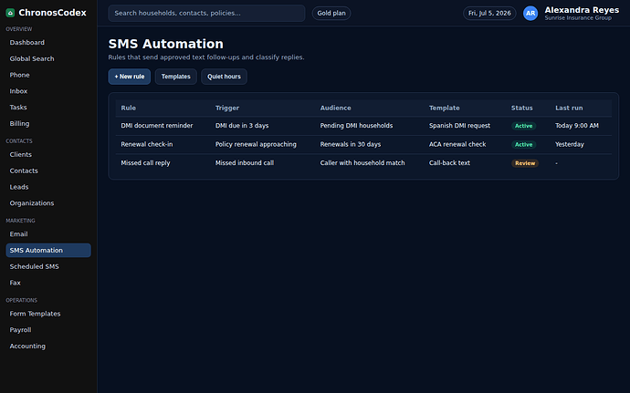Click the ACA renewal check template
Image resolution: width=630 pixels, height=393 pixels.
[457, 144]
